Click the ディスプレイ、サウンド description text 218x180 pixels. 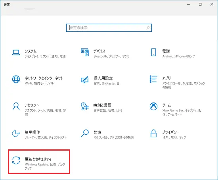click(x=45, y=56)
